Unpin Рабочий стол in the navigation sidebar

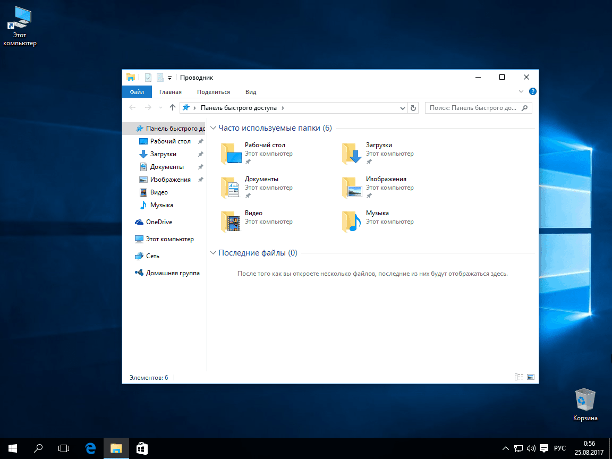pyautogui.click(x=200, y=142)
